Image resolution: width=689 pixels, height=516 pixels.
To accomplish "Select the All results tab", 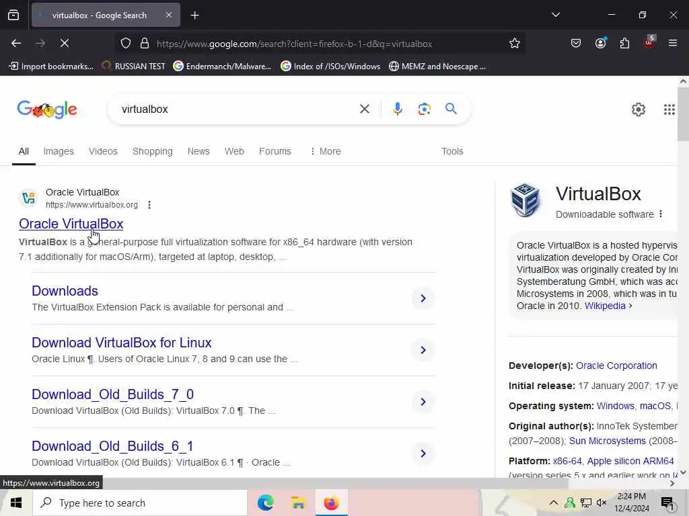I will click(x=24, y=151).
